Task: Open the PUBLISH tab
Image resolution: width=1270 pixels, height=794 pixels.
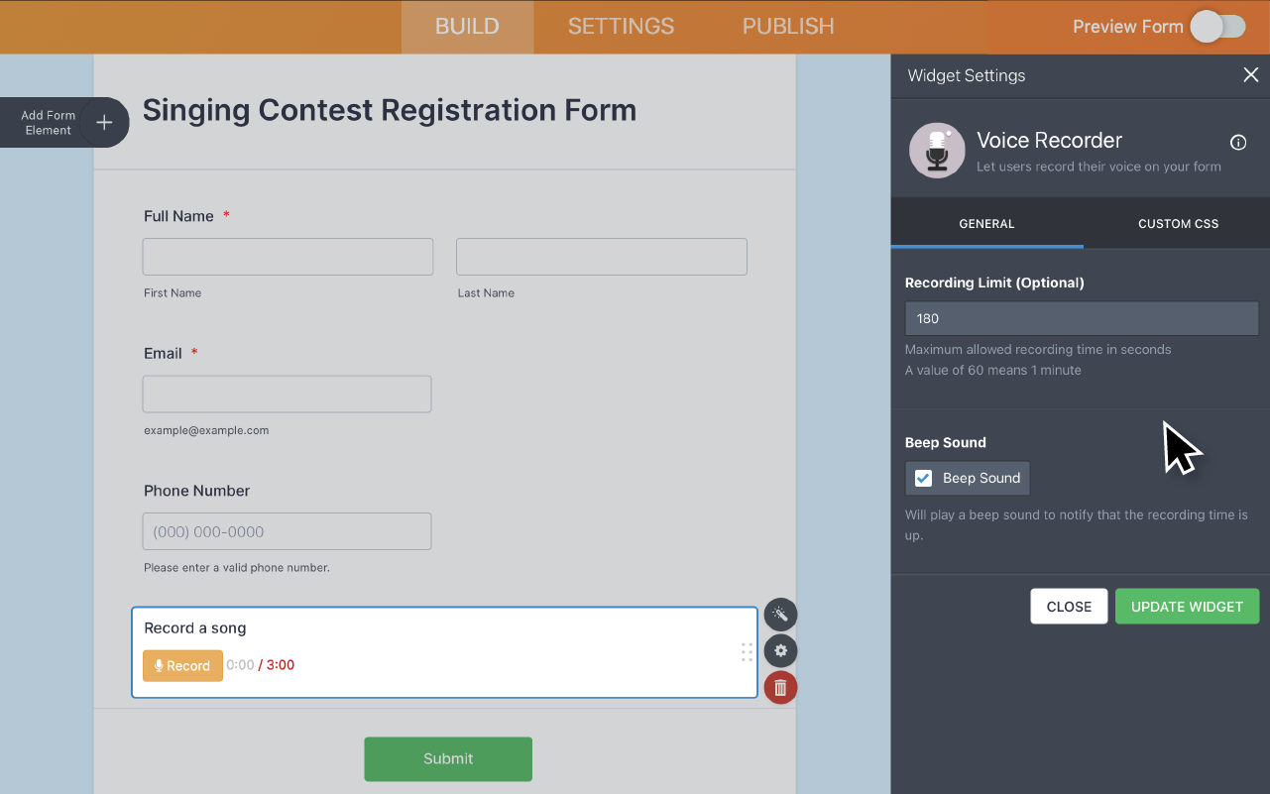Action: tap(787, 26)
